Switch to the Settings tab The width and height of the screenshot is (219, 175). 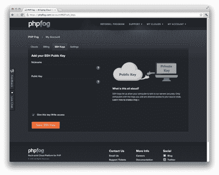(74, 47)
